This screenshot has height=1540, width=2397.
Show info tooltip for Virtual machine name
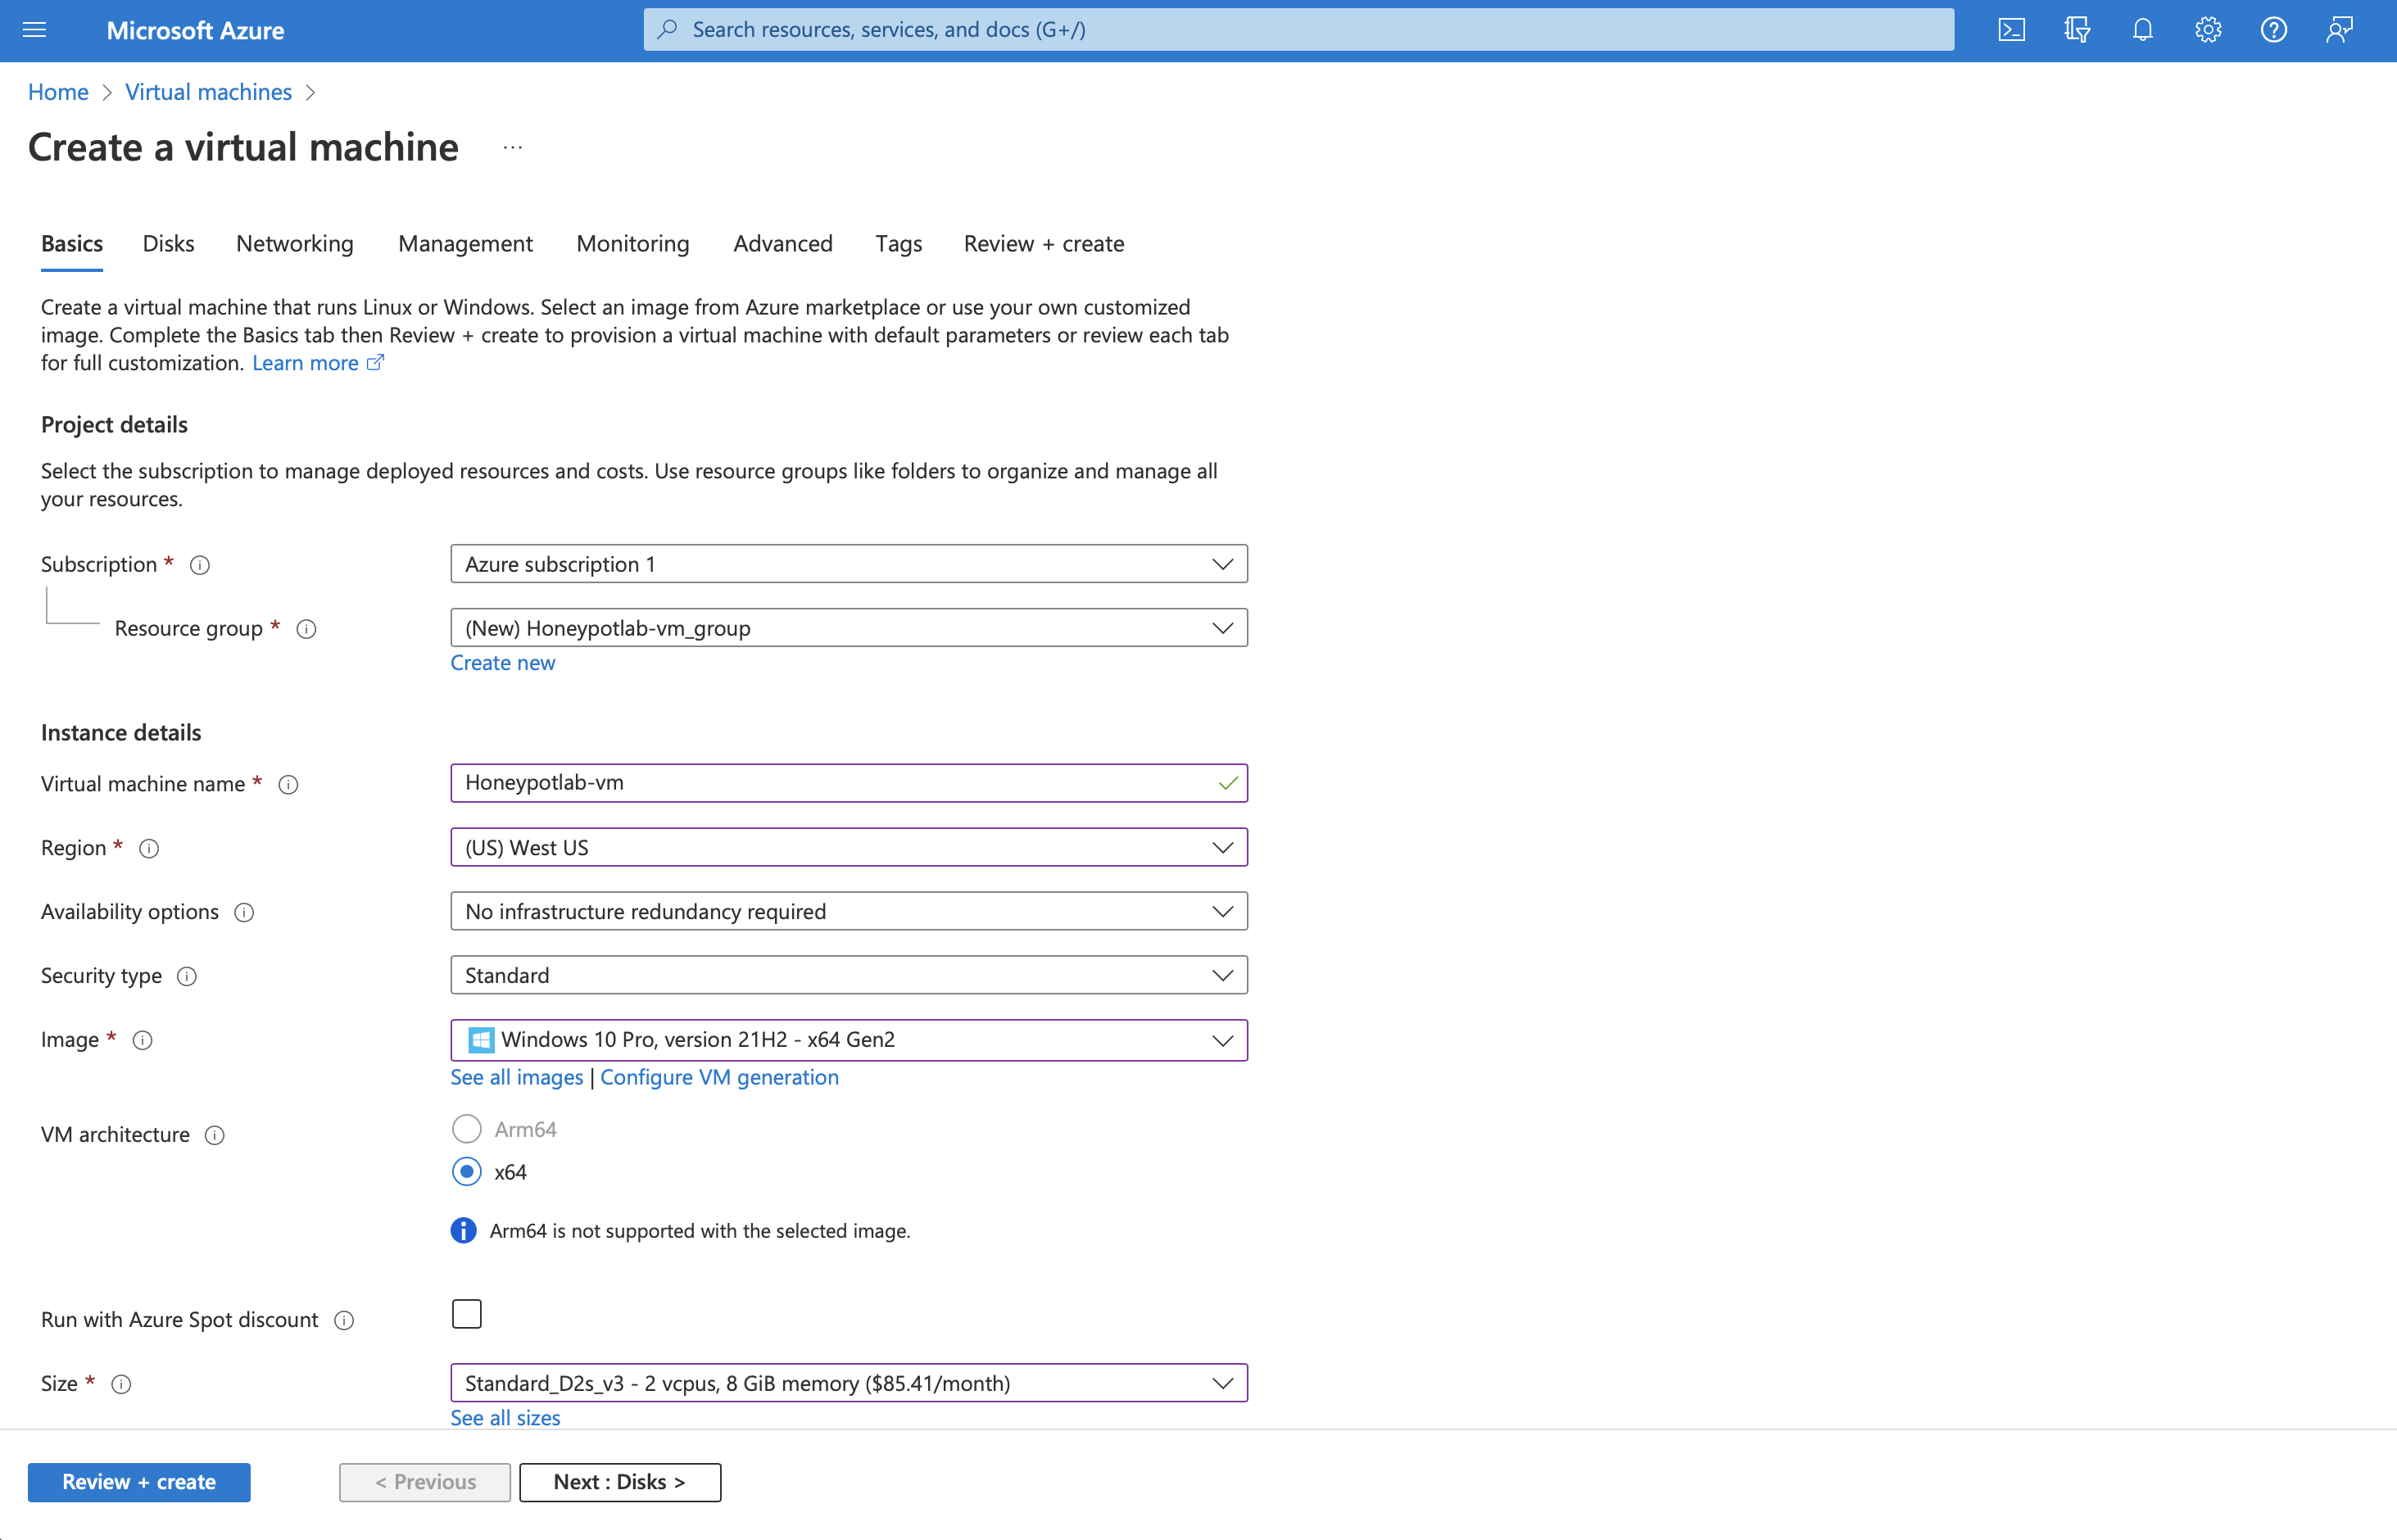click(x=289, y=785)
